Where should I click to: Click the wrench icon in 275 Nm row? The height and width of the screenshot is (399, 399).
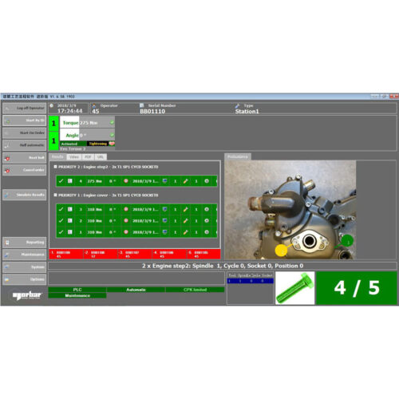tap(186, 181)
